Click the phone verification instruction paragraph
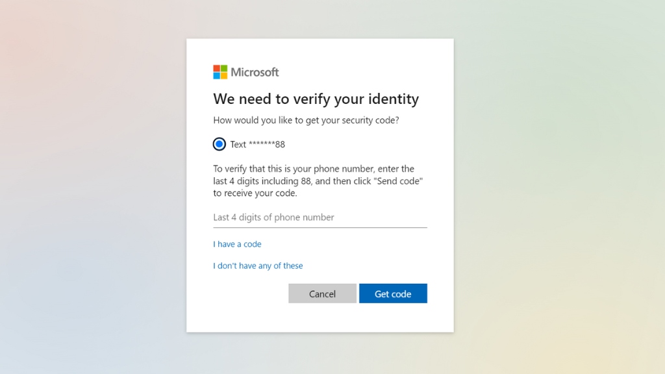Image resolution: width=665 pixels, height=374 pixels. pyautogui.click(x=318, y=181)
